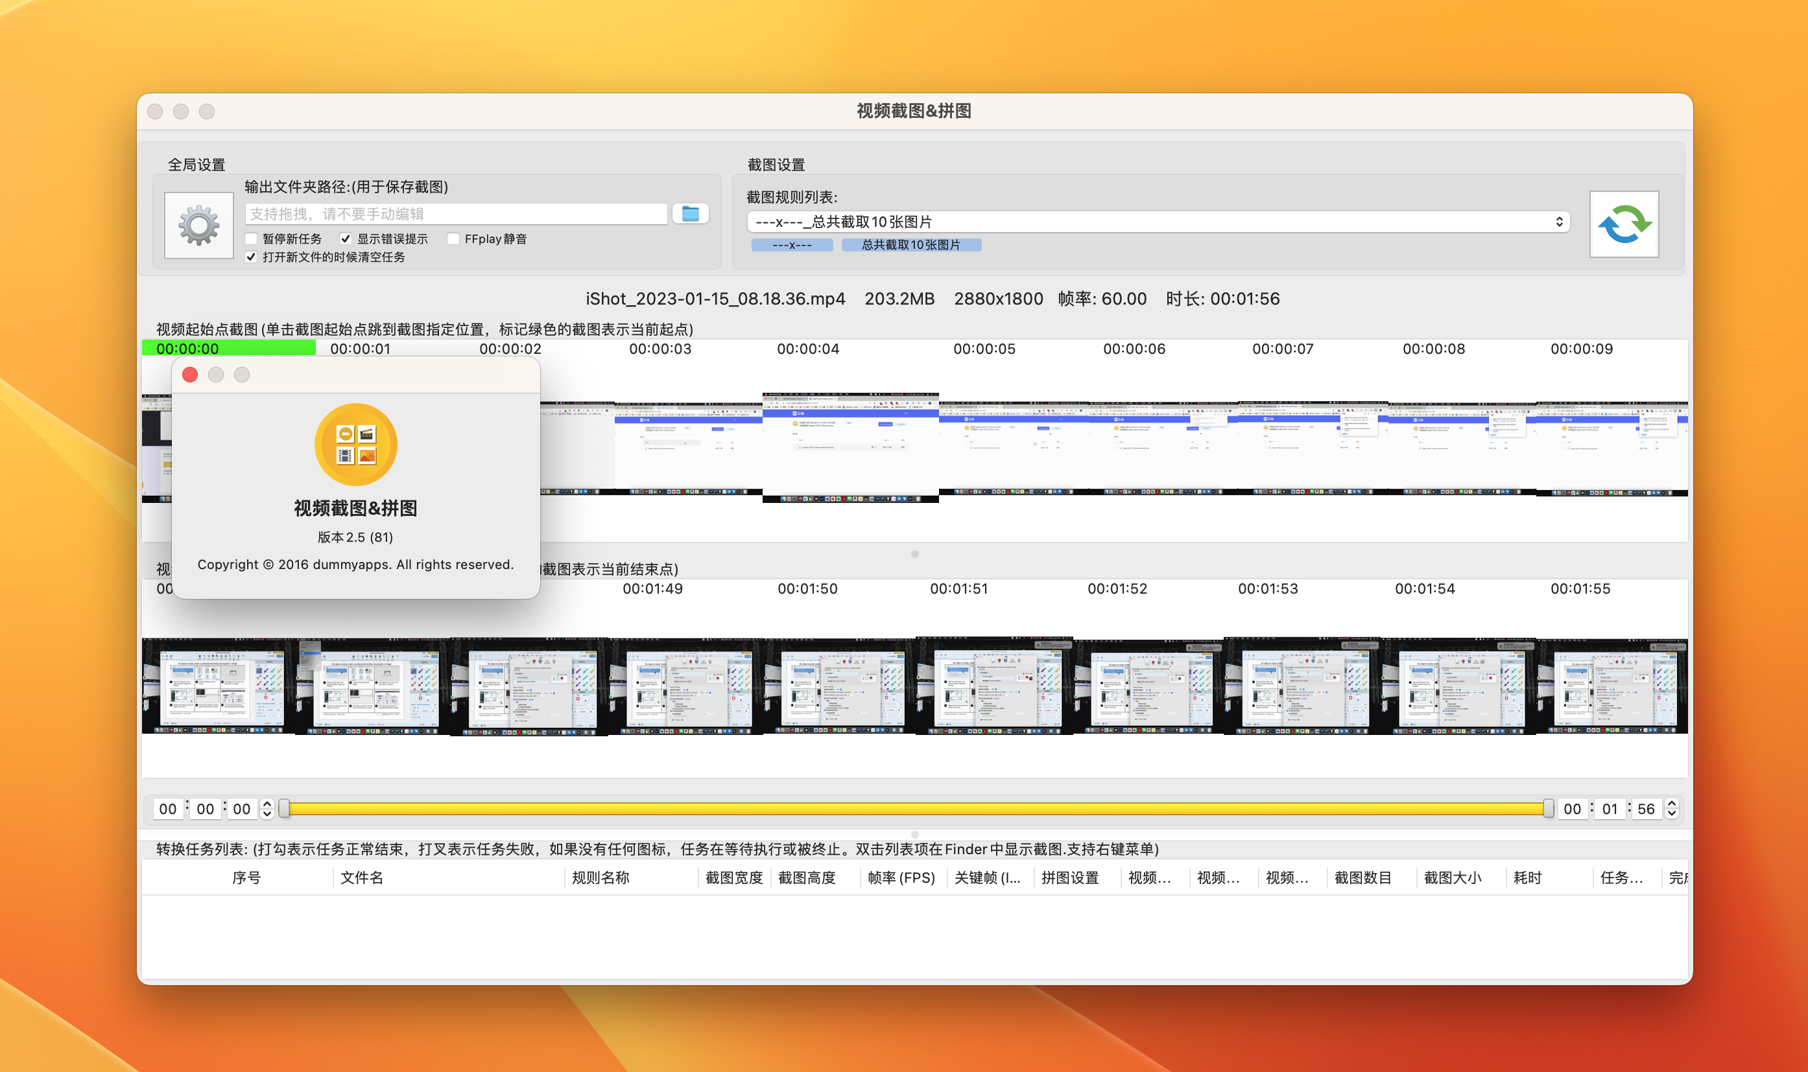This screenshot has width=1808, height=1072.
Task: Open the 截图规则列表 dropdown
Action: (x=1158, y=222)
